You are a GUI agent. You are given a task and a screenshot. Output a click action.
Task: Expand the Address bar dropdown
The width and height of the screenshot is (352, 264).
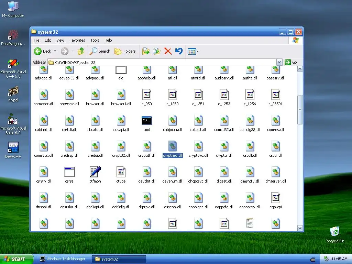279,62
